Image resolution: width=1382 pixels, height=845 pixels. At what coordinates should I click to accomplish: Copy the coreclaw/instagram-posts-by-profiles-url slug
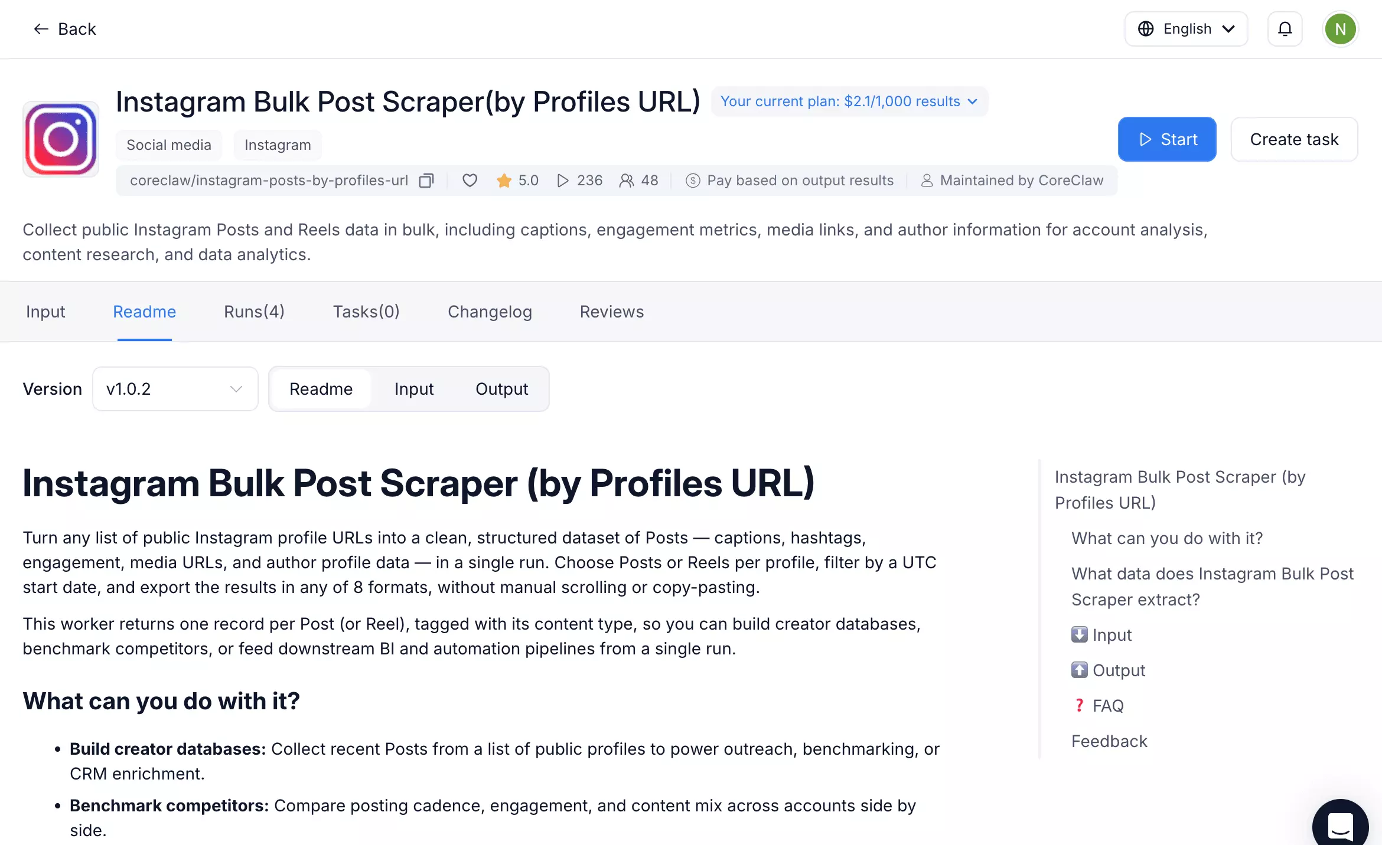[426, 181]
